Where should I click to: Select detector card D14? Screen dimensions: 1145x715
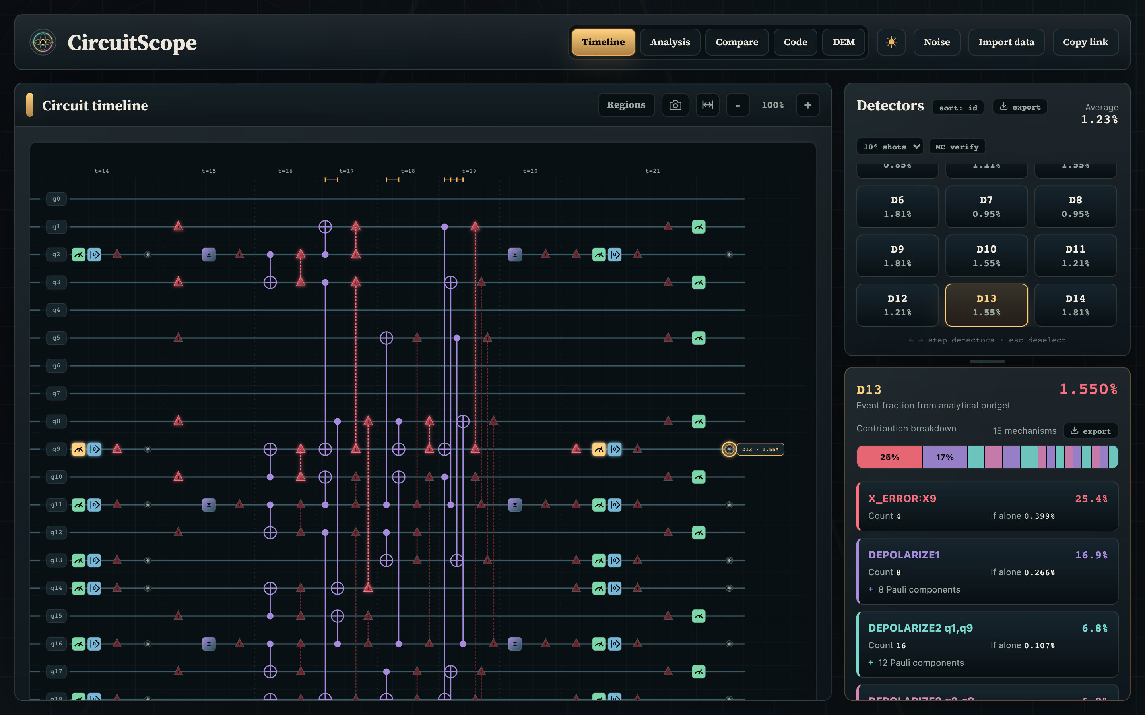click(x=1075, y=305)
